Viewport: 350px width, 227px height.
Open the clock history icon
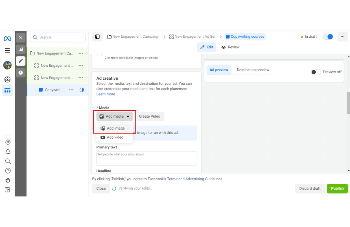pos(21,73)
